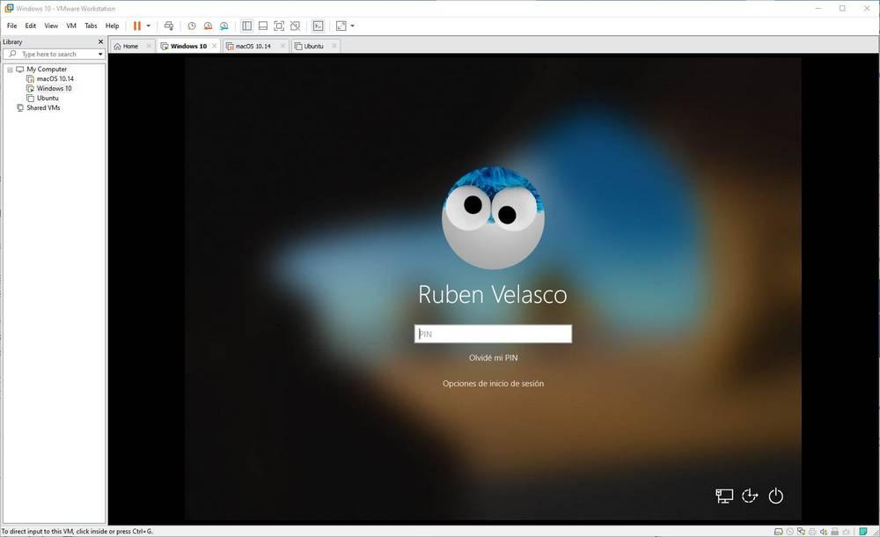Image resolution: width=880 pixels, height=537 pixels.
Task: Click the Unity mode toolbar icon
Action: (295, 26)
